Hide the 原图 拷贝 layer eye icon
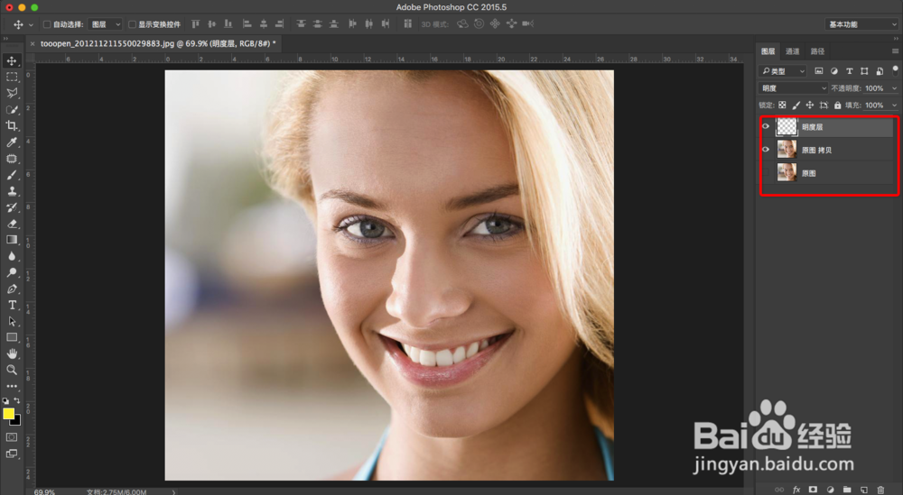This screenshot has height=495, width=903. pyautogui.click(x=766, y=150)
